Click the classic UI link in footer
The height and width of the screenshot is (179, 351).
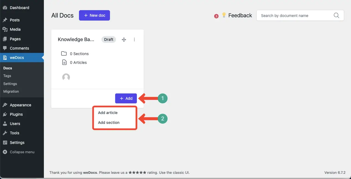(180, 172)
